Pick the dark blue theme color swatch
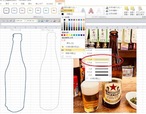Image resolution: width=146 pixels, height=114 pixels. pyautogui.click(x=69, y=20)
